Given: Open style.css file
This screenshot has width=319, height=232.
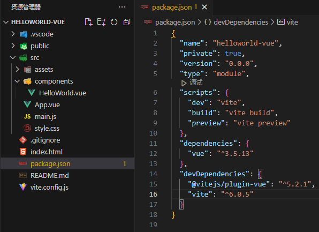Looking at the screenshot, I should coord(47,128).
